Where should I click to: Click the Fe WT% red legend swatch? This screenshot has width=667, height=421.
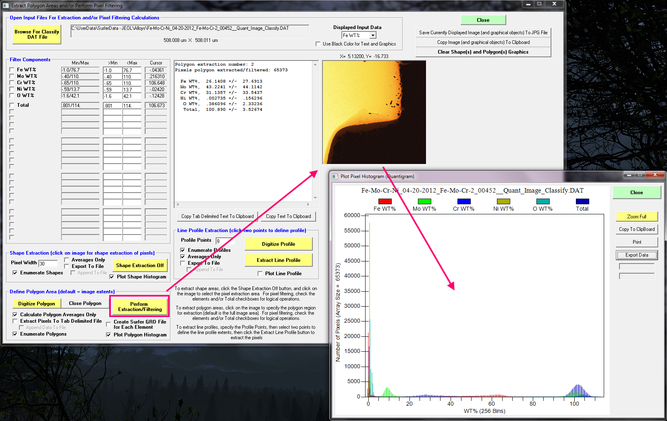click(x=385, y=201)
